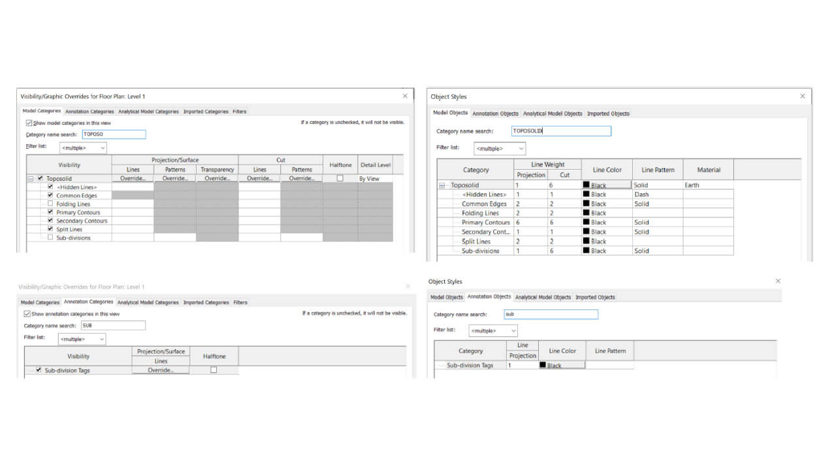Open Analytical Model Objects tab in Toposolid Object Styles
Screen dimensions: 836x470
pos(553,114)
